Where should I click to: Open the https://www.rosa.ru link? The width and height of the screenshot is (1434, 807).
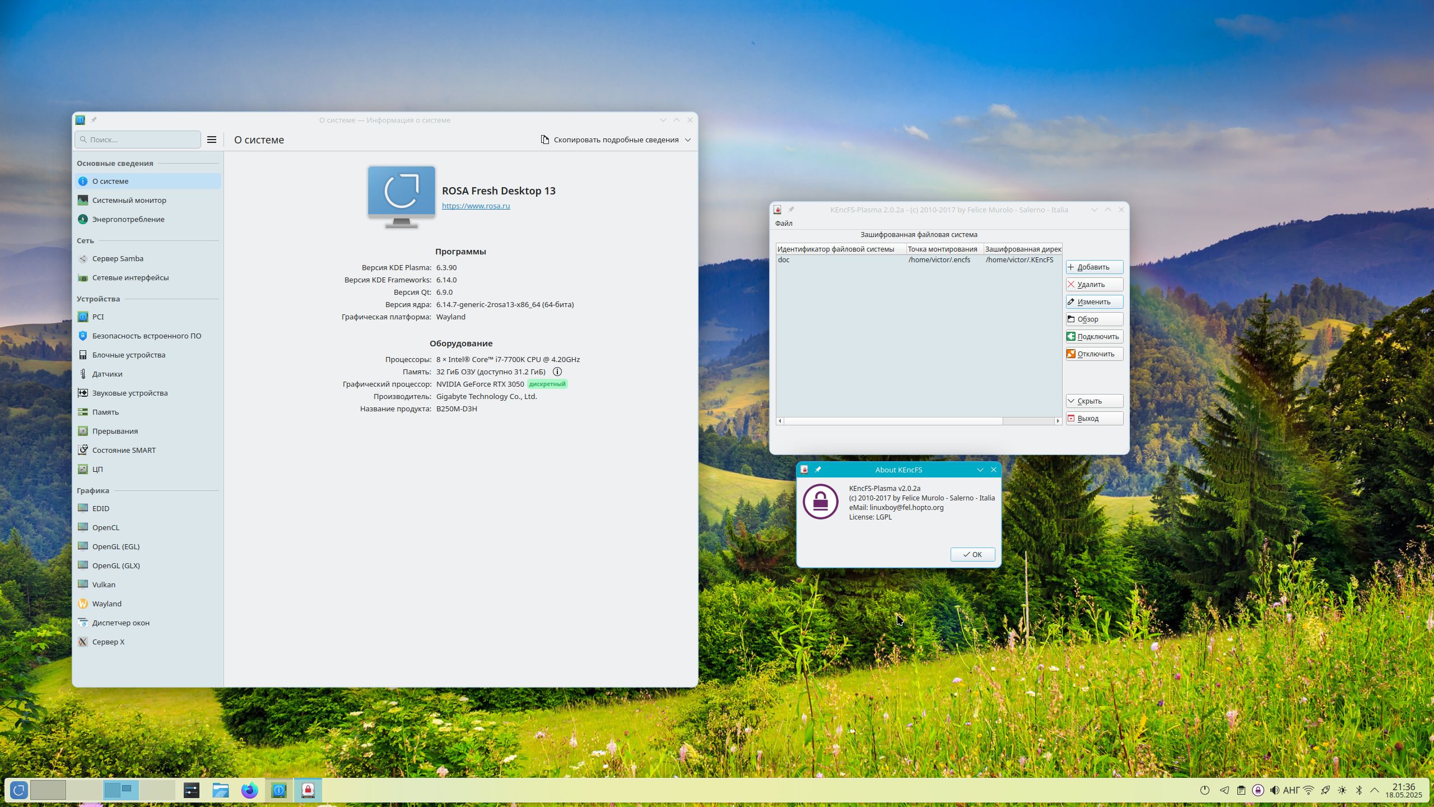[x=476, y=206]
